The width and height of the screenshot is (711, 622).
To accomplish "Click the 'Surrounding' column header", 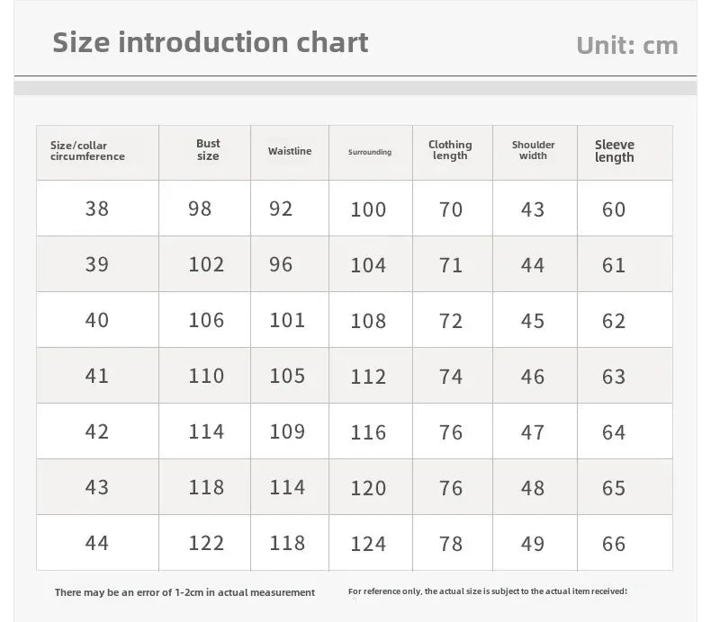I will 370,152.
